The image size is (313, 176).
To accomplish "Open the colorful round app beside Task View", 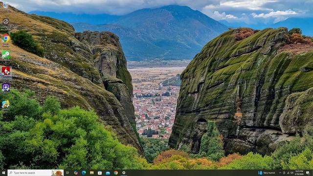I will pos(76,173).
